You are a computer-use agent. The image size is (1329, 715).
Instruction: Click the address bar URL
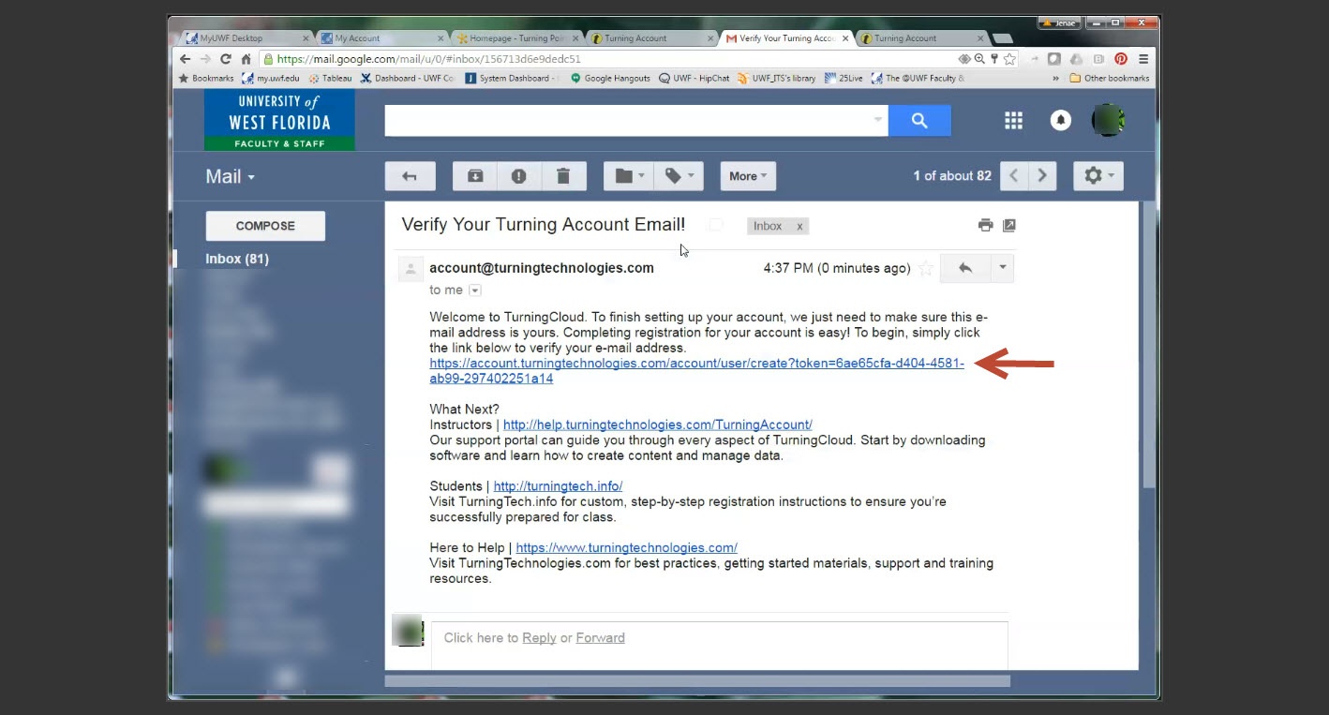(428, 58)
